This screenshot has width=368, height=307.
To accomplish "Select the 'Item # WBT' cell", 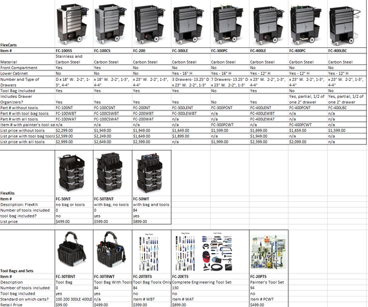I will (151, 299).
